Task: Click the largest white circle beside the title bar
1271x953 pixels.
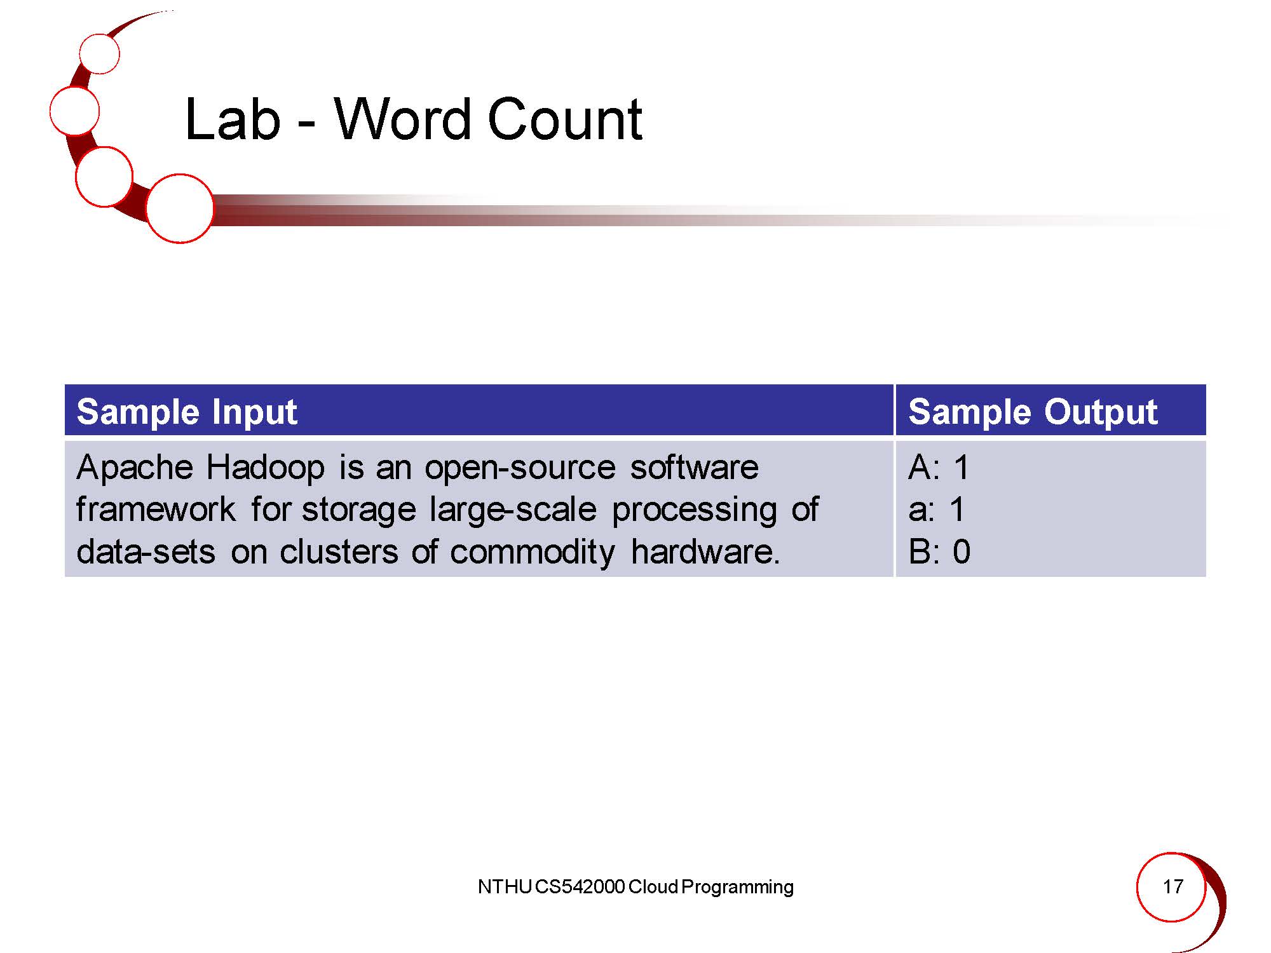Action: point(180,208)
